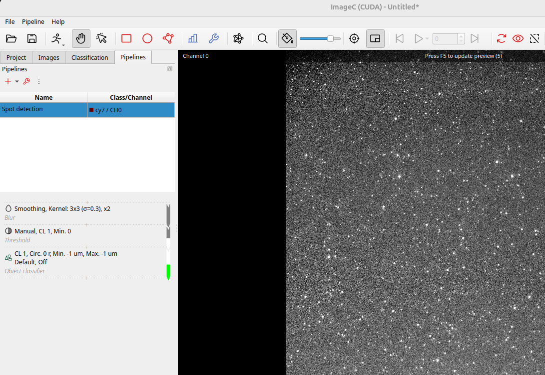Click the red refresh preview icon
The image size is (545, 375).
tap(502, 38)
